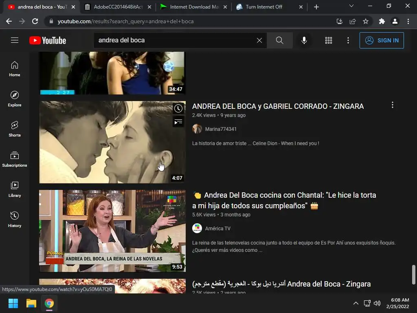This screenshot has height=313, width=417.
Task: Visit the América TV channel link
Action: tap(218, 228)
